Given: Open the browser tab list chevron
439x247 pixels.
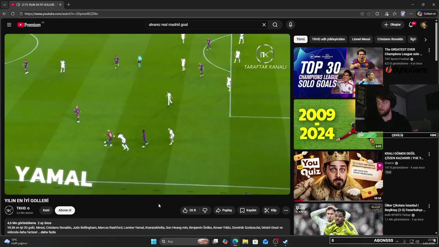Looking at the screenshot, I should [x=4, y=4].
